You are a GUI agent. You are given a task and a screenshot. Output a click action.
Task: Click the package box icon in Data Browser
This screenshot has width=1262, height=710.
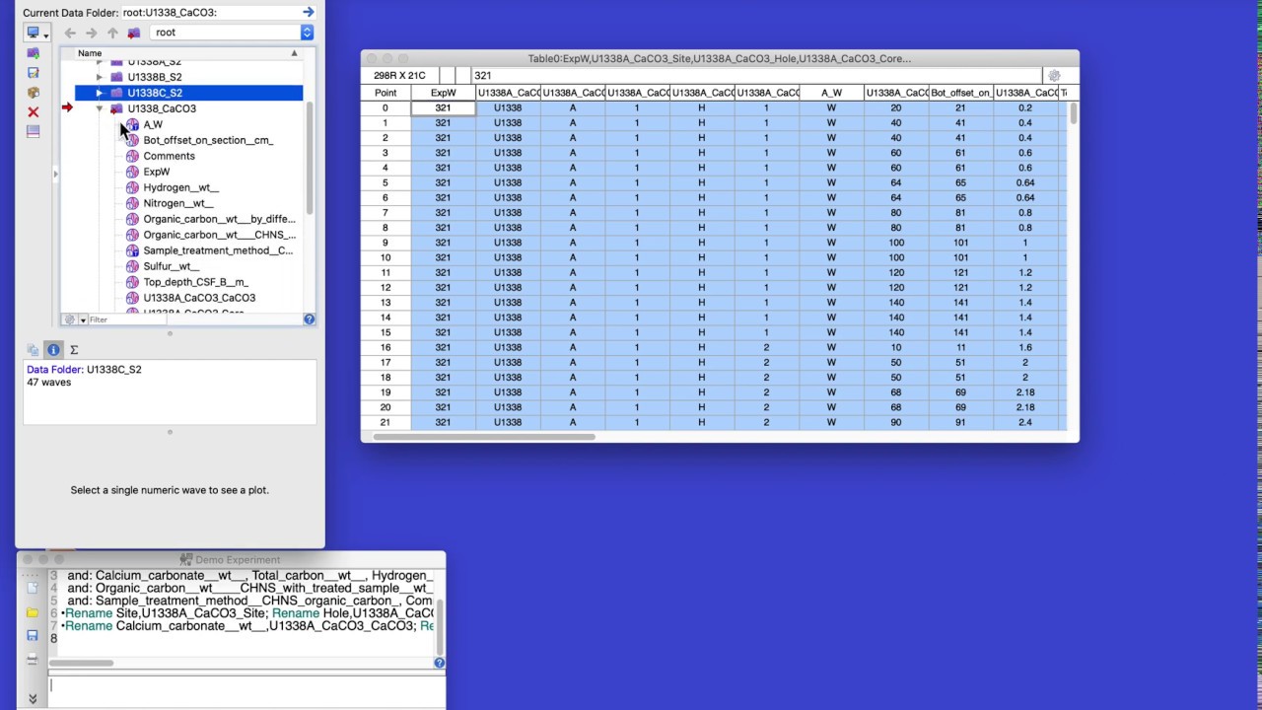[33, 93]
